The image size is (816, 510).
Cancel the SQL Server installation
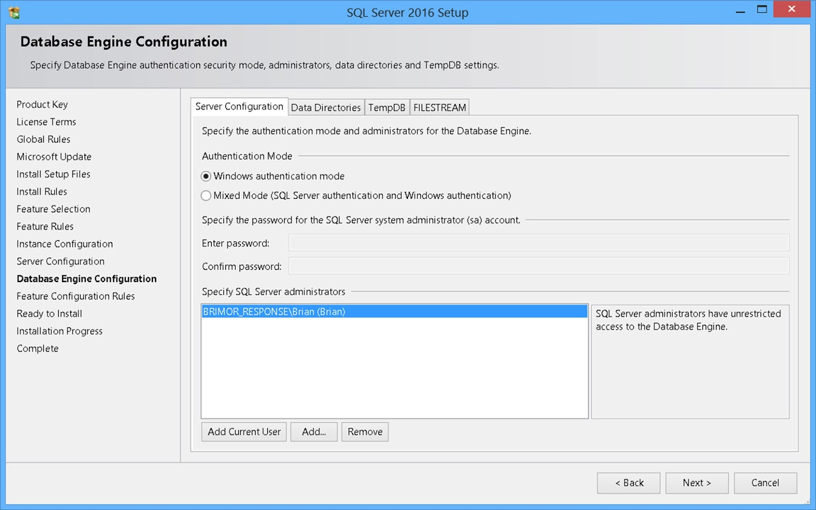pyautogui.click(x=765, y=483)
